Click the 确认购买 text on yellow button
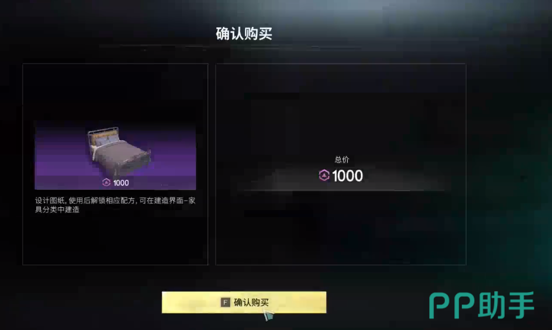Viewport: 552px width, 330px height. [251, 302]
